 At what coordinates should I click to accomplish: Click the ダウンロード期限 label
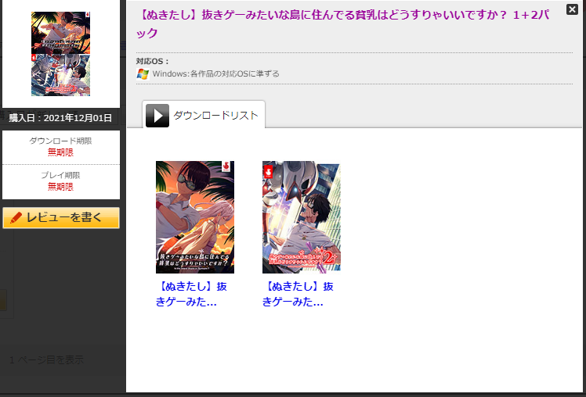(x=60, y=141)
